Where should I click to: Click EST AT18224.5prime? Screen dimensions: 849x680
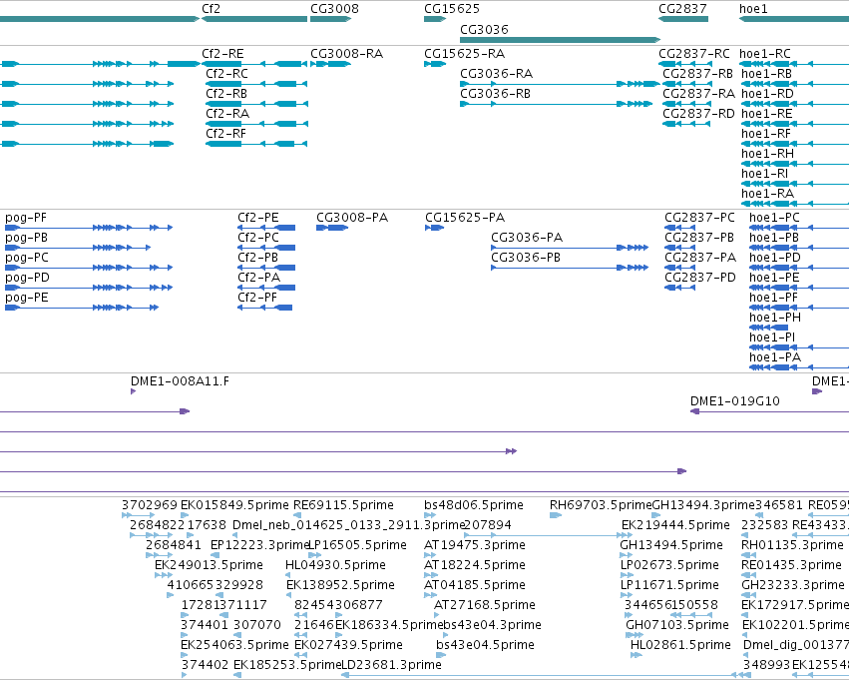430,575
